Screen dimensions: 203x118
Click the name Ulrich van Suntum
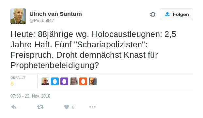pos(55,14)
